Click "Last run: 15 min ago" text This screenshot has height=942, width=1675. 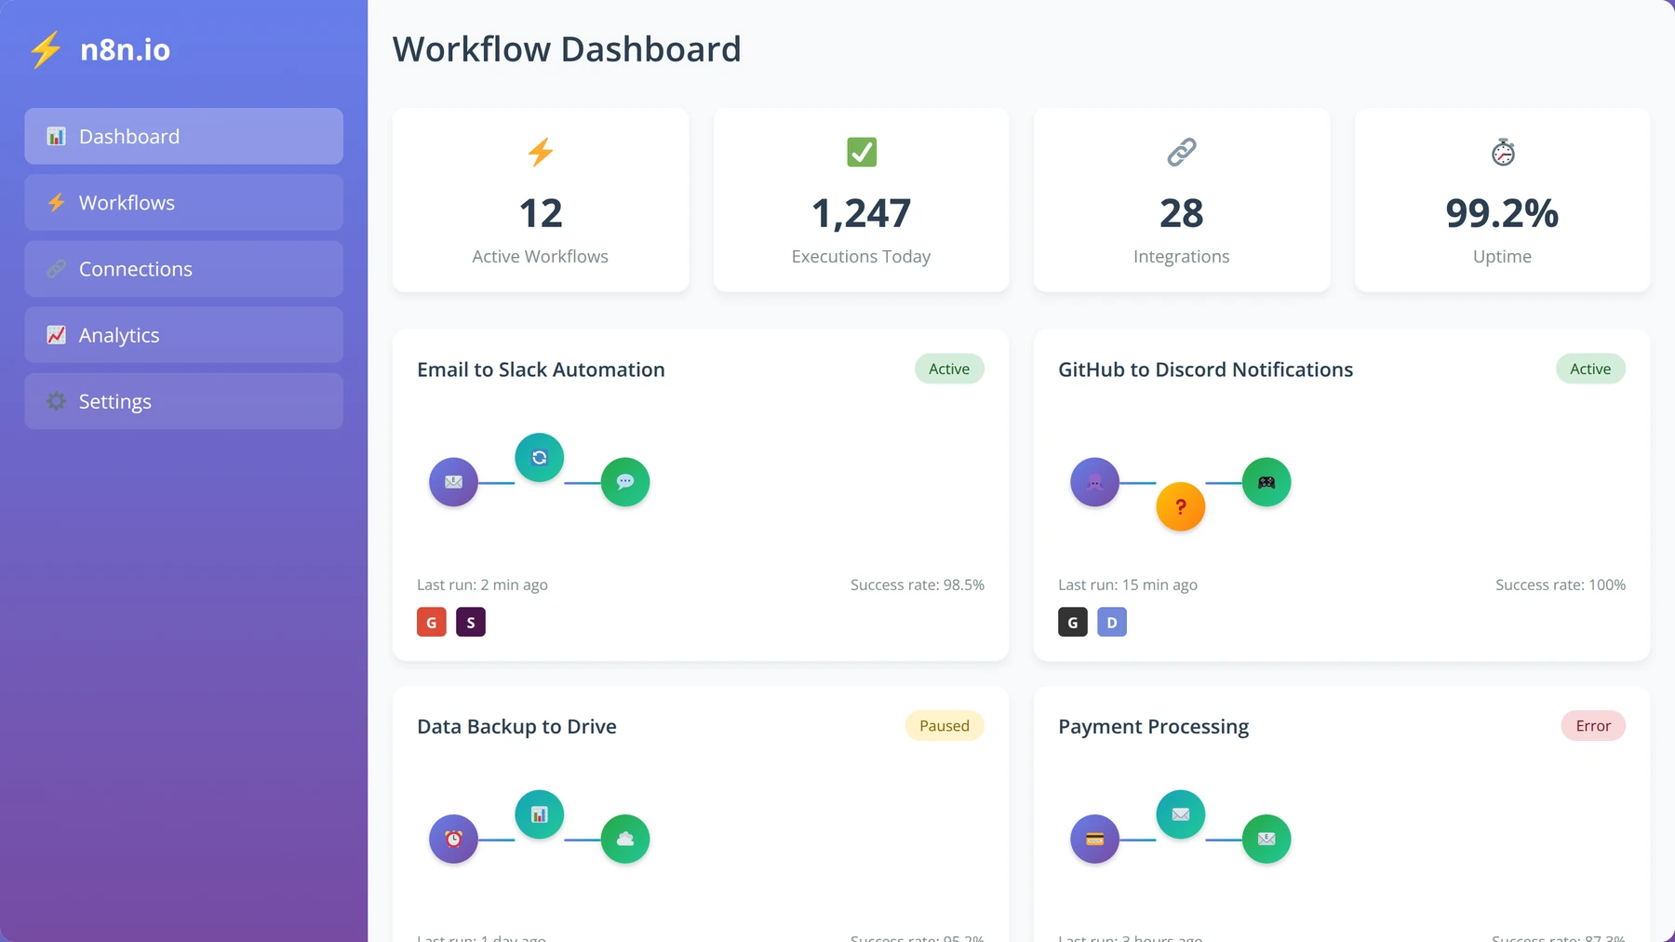click(x=1128, y=585)
